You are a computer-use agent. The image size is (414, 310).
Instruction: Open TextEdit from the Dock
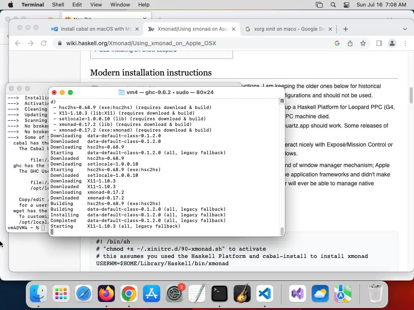click(x=197, y=293)
